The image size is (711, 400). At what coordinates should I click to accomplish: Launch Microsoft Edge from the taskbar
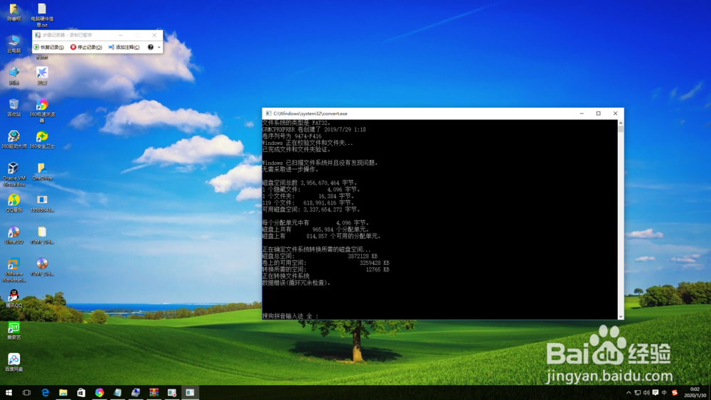pos(45,392)
